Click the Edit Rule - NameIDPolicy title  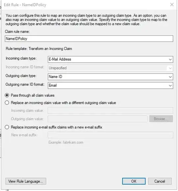point(25,5)
